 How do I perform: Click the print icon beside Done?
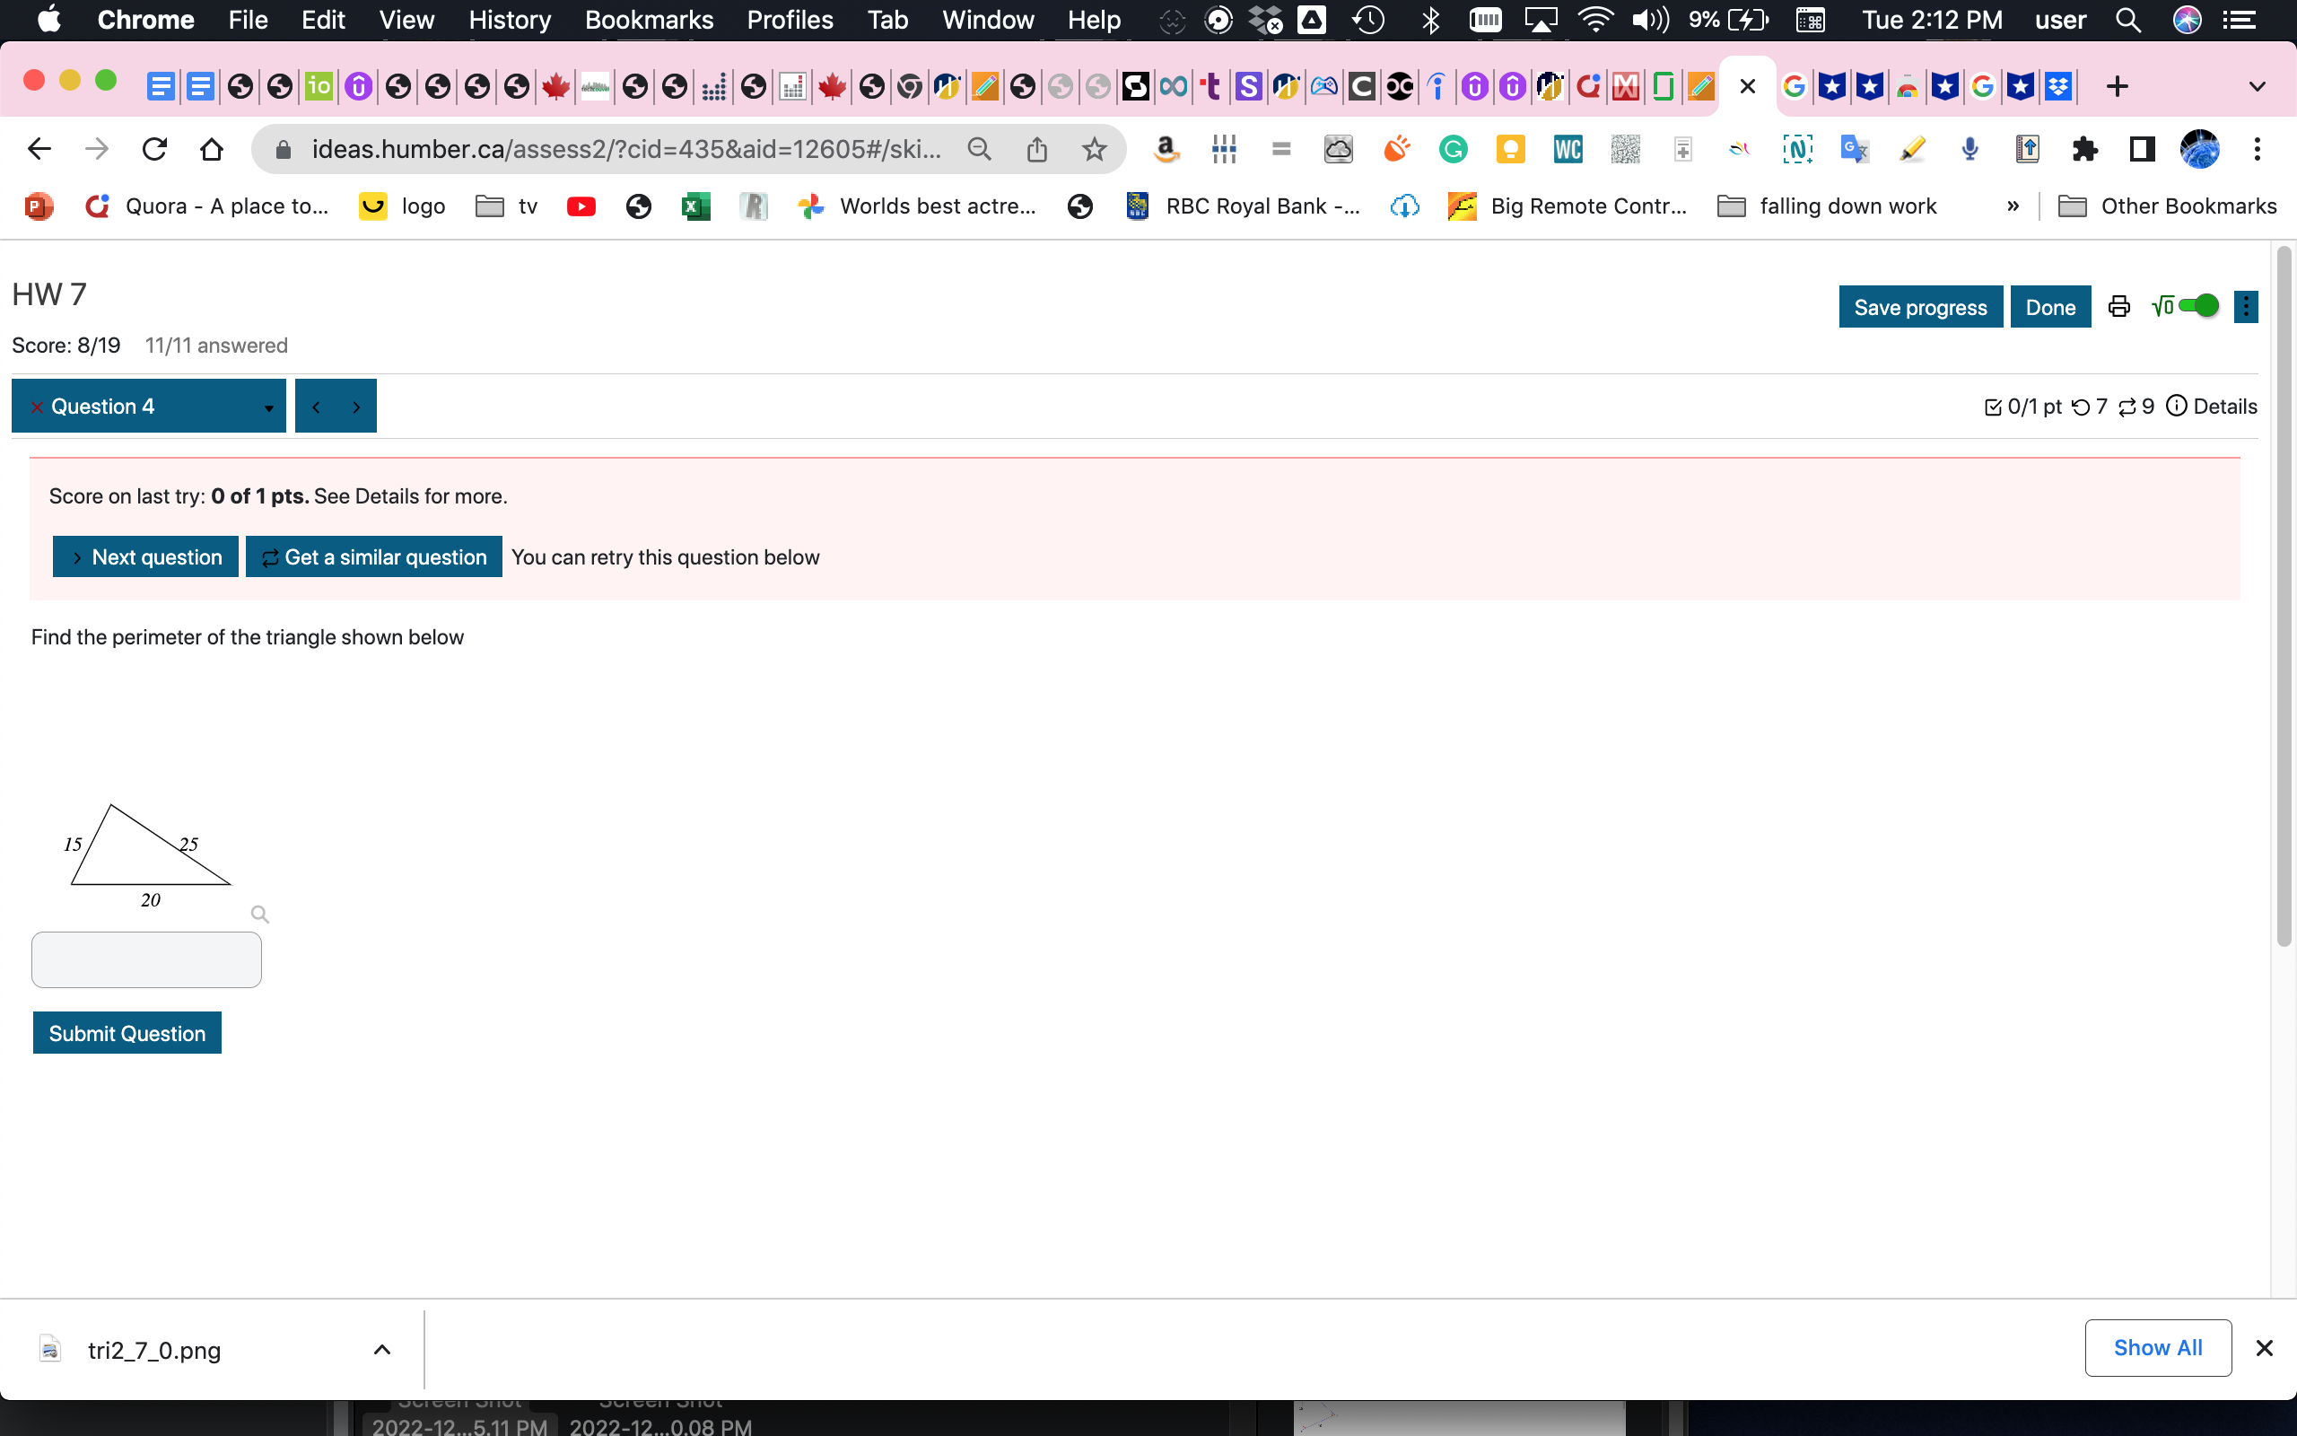click(x=2118, y=307)
